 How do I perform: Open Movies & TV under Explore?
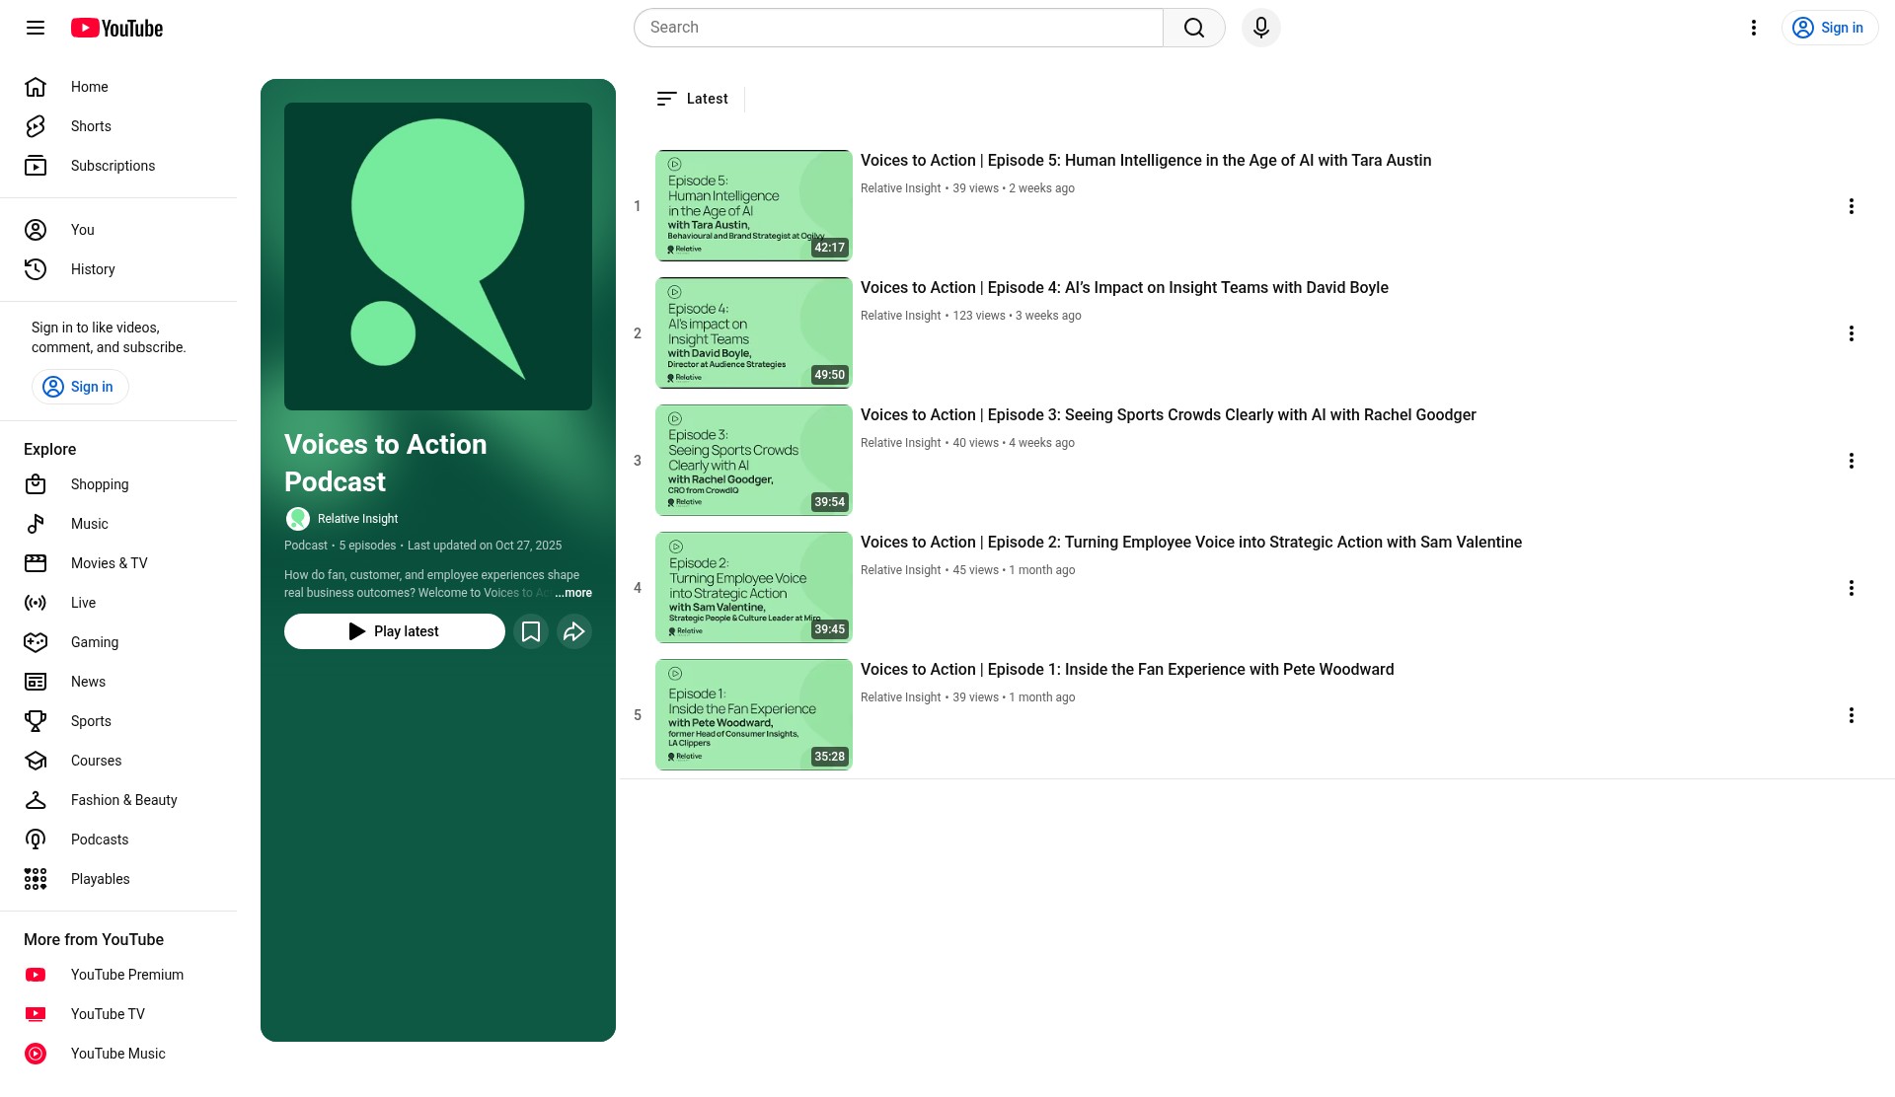click(118, 563)
